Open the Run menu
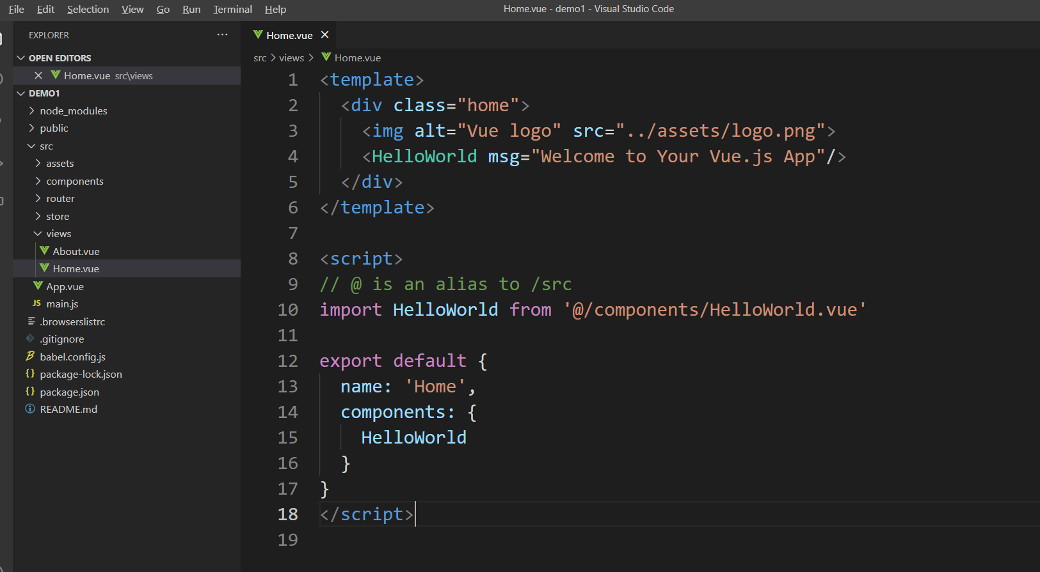This screenshot has height=572, width=1040. [191, 9]
